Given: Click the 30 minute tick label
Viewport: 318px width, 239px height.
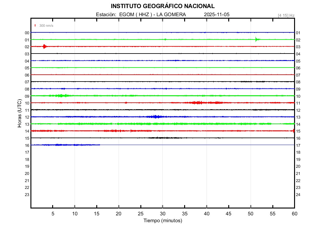Looking at the screenshot, I should [x=162, y=214].
